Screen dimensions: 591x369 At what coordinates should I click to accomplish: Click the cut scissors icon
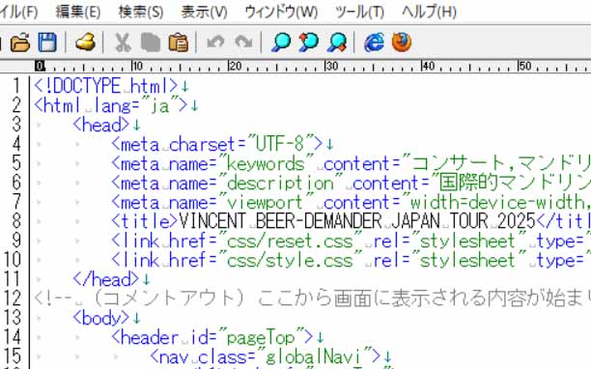[123, 43]
